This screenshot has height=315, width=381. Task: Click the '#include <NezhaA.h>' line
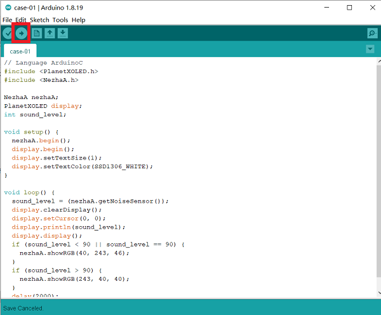click(x=41, y=80)
